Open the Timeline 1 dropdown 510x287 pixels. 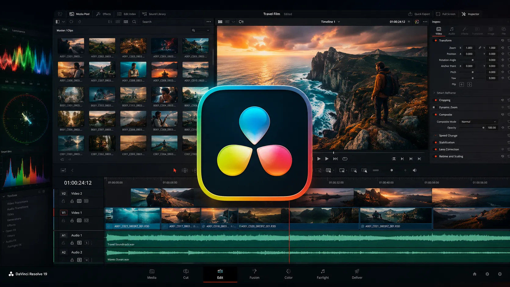[x=330, y=22]
